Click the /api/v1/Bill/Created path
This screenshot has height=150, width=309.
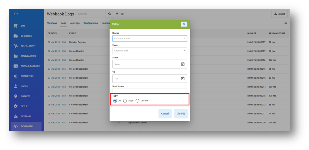[137, 123]
